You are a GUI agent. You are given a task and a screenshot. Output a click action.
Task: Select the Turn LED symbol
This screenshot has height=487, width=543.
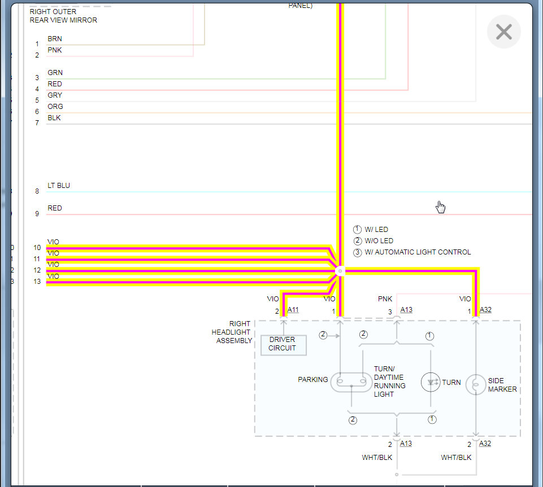[x=431, y=382]
